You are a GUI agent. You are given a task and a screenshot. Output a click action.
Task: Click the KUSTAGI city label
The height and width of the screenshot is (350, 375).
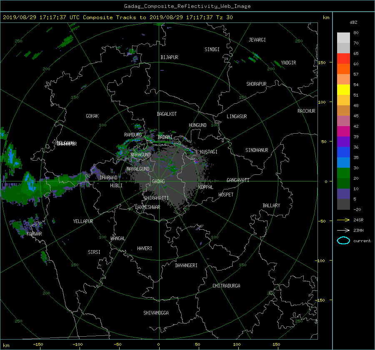[x=209, y=152]
